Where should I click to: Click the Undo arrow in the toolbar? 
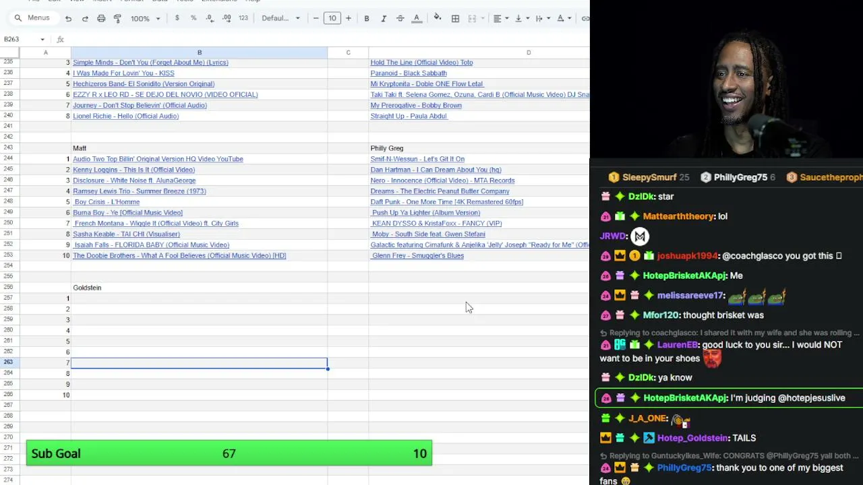(x=68, y=18)
